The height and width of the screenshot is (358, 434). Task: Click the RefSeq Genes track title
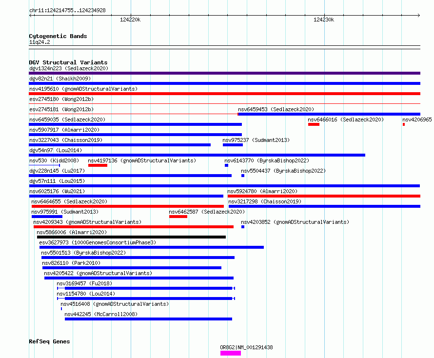49,341
